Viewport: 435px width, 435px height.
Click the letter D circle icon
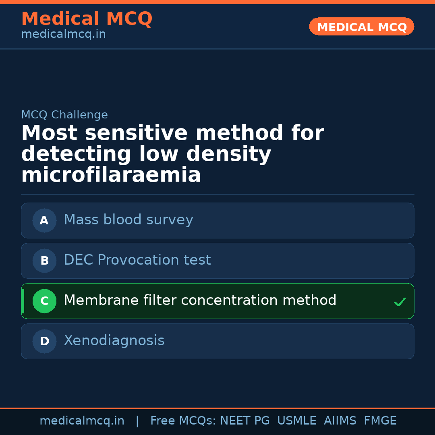tap(44, 341)
